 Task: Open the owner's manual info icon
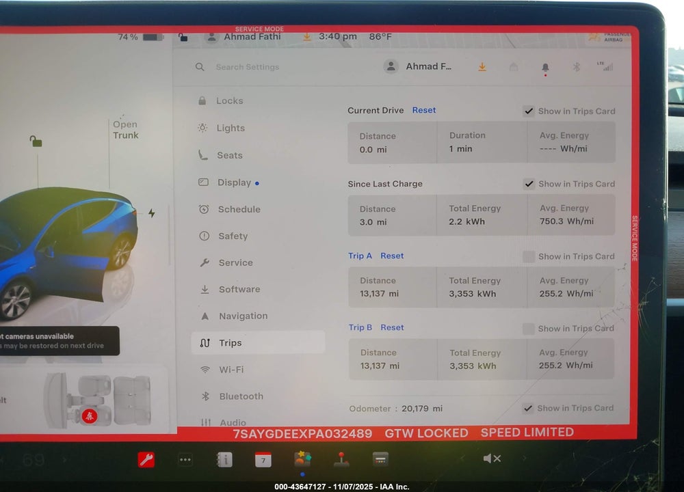click(224, 459)
